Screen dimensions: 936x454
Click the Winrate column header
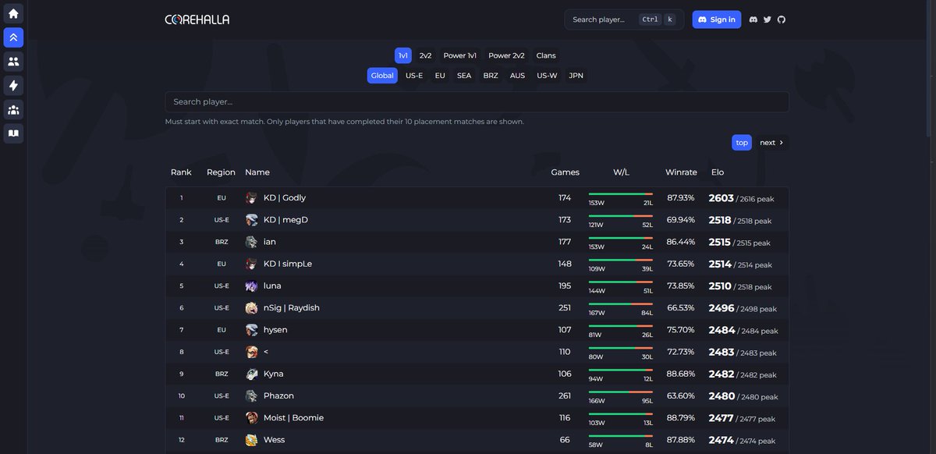tap(681, 172)
